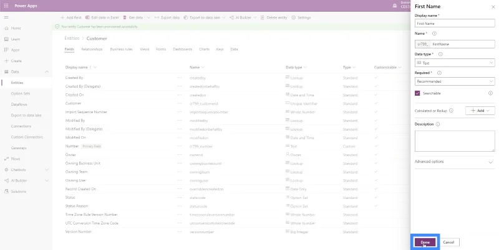Click the Display name input field
The image size is (499, 250).
coord(455,23)
